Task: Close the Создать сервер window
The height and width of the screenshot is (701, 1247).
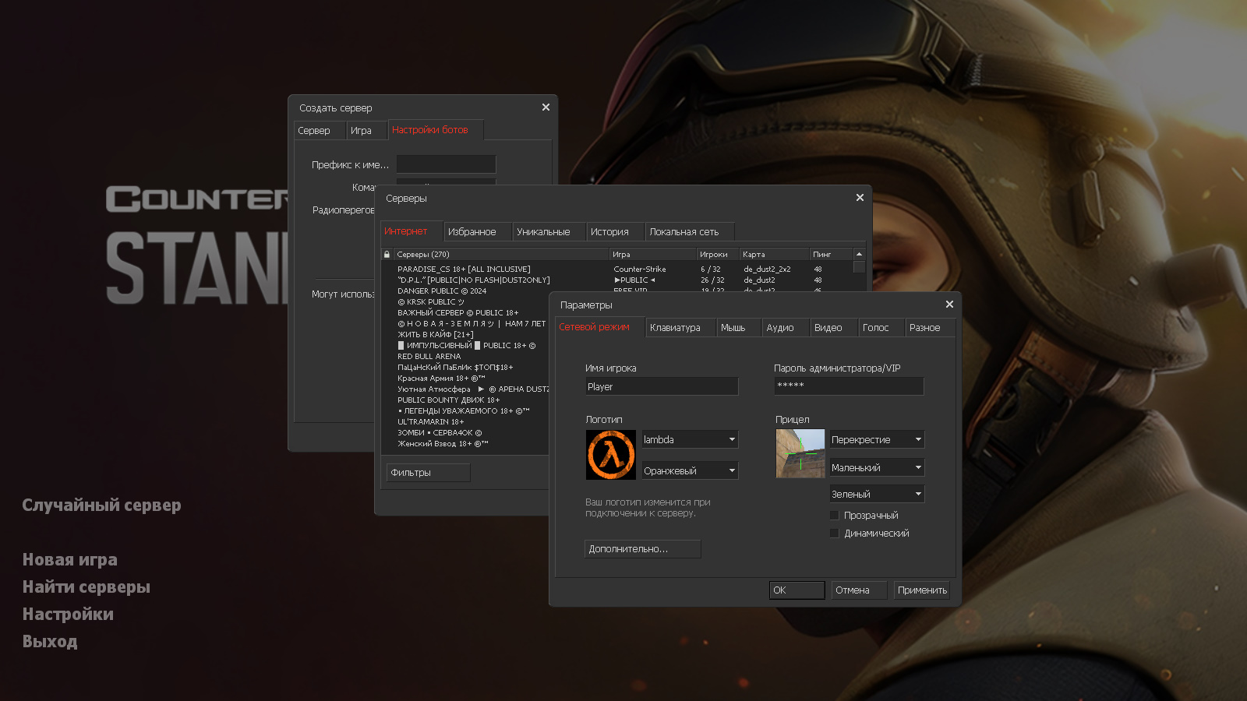Action: coord(546,107)
